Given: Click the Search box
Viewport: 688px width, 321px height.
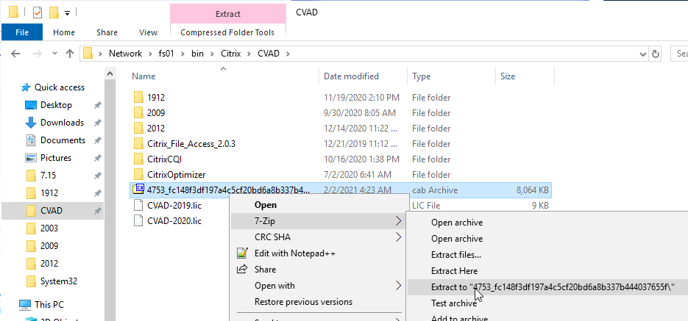Looking at the screenshot, I should pos(679,54).
